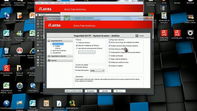
Task: Launch the iLivid desktop shortcut
Action: (x=164, y=2)
